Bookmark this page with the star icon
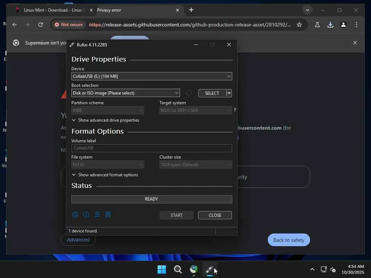Viewport: 371px width, 278px height. 299,25
